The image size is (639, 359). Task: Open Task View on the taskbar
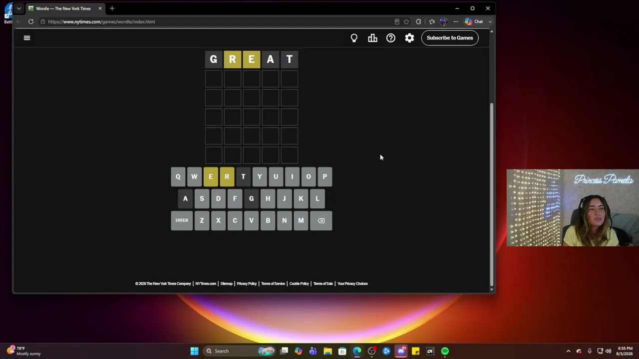coord(284,351)
